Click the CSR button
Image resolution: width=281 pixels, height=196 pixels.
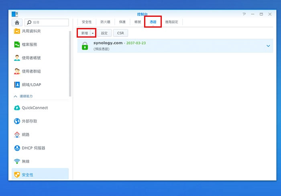(x=120, y=33)
